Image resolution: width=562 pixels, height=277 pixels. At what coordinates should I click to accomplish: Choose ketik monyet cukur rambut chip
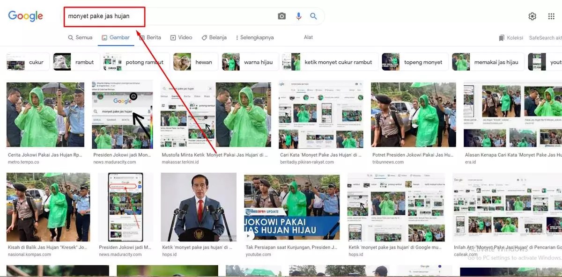330,62
